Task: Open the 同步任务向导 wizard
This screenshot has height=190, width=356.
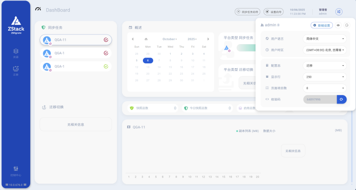Action: [247, 12]
